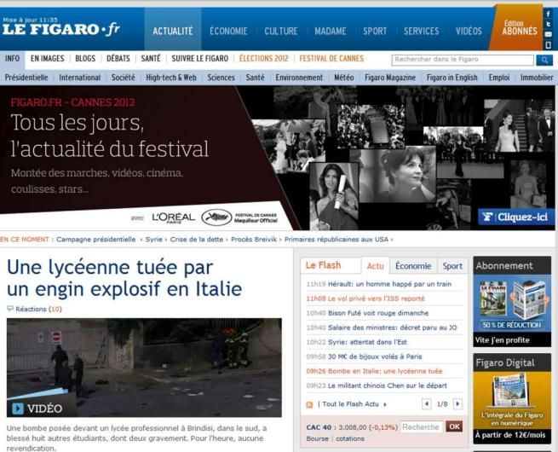Viewport: 558px width, 452px height.
Task: Open Le Figaro Facebook page icon
Action: [x=548, y=14]
